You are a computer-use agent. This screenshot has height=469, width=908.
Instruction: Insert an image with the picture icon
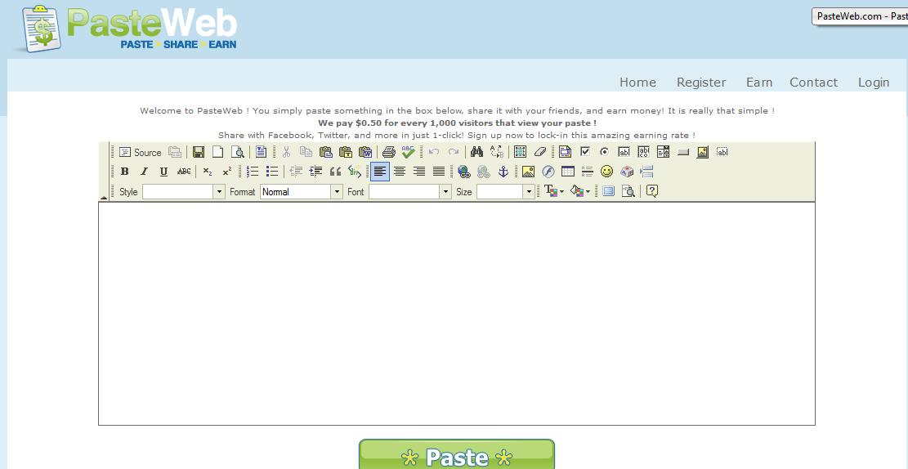[528, 172]
